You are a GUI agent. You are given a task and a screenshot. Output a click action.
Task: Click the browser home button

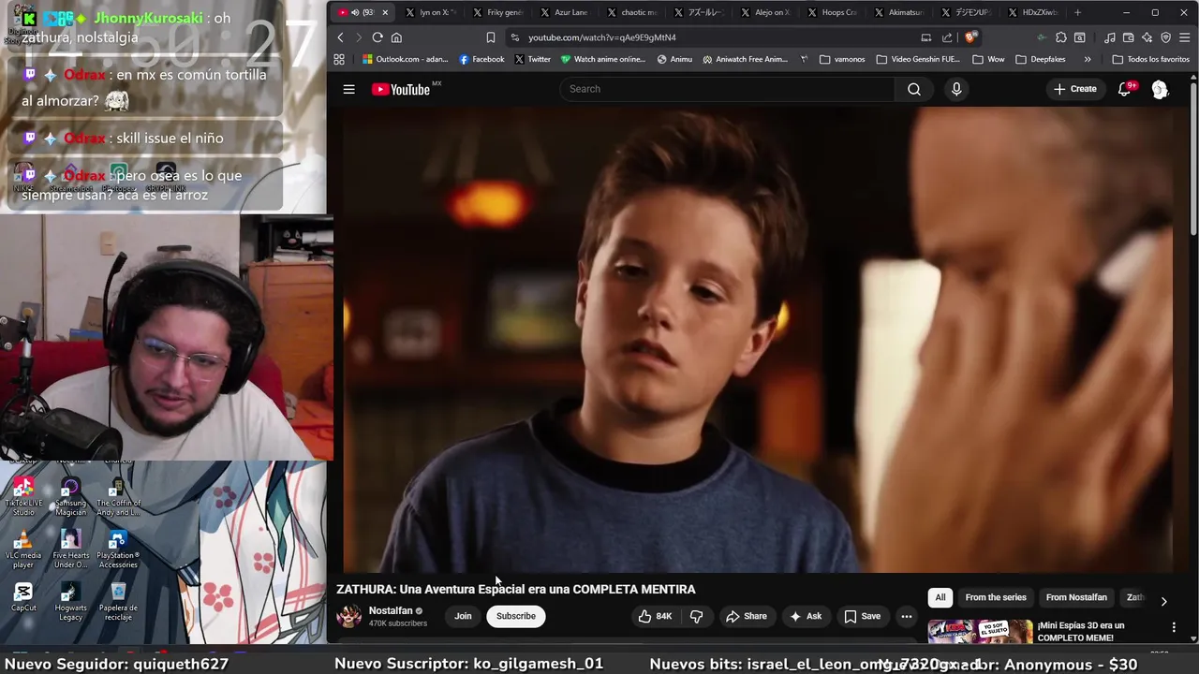pyautogui.click(x=396, y=37)
